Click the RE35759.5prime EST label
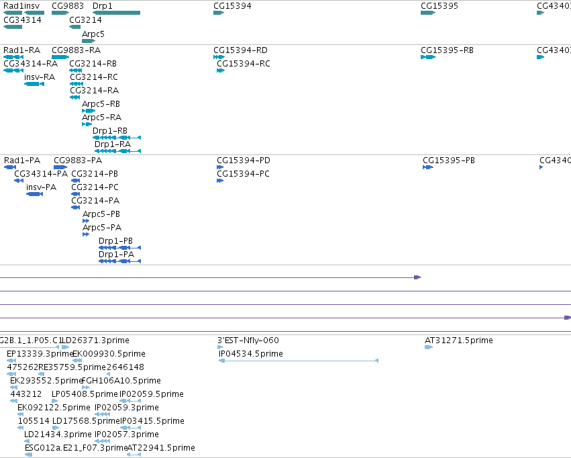 coord(72,367)
